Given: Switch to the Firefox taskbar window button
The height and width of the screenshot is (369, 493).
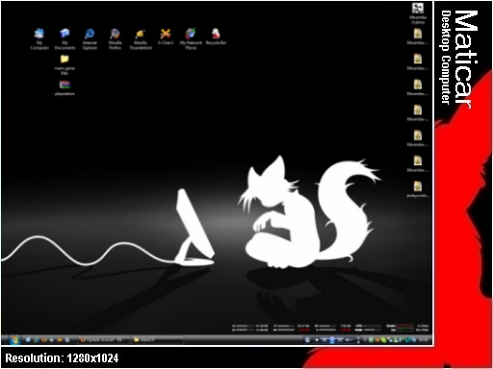Looking at the screenshot, I should coord(103,339).
